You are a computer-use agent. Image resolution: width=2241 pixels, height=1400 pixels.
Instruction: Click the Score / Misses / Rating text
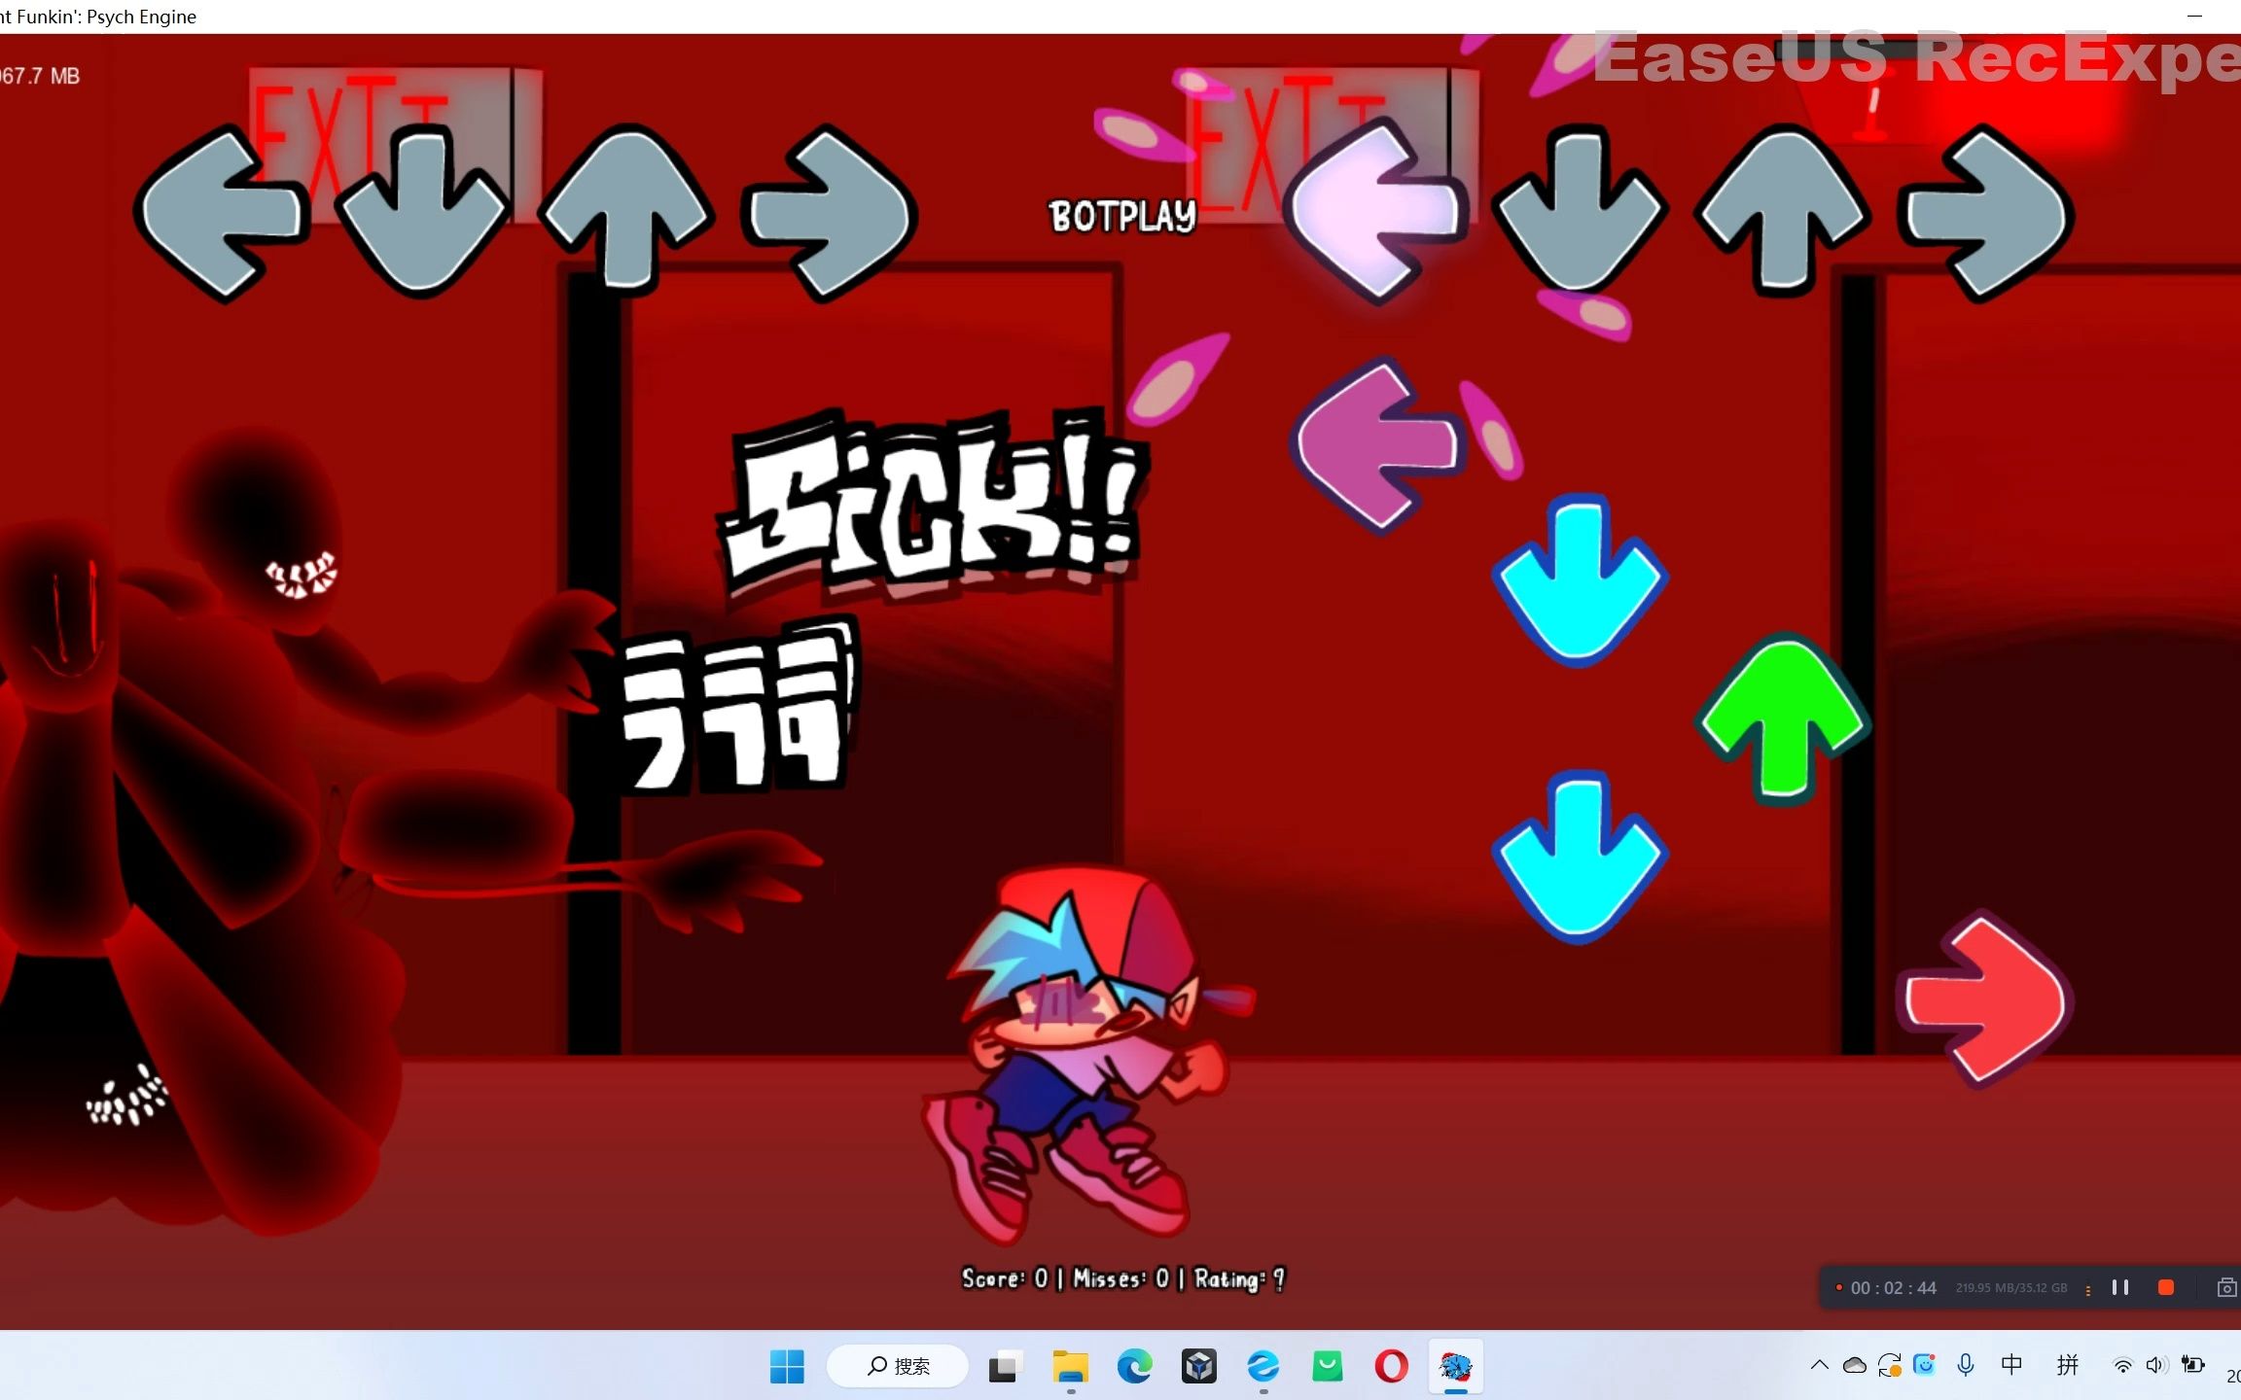tap(1123, 1278)
